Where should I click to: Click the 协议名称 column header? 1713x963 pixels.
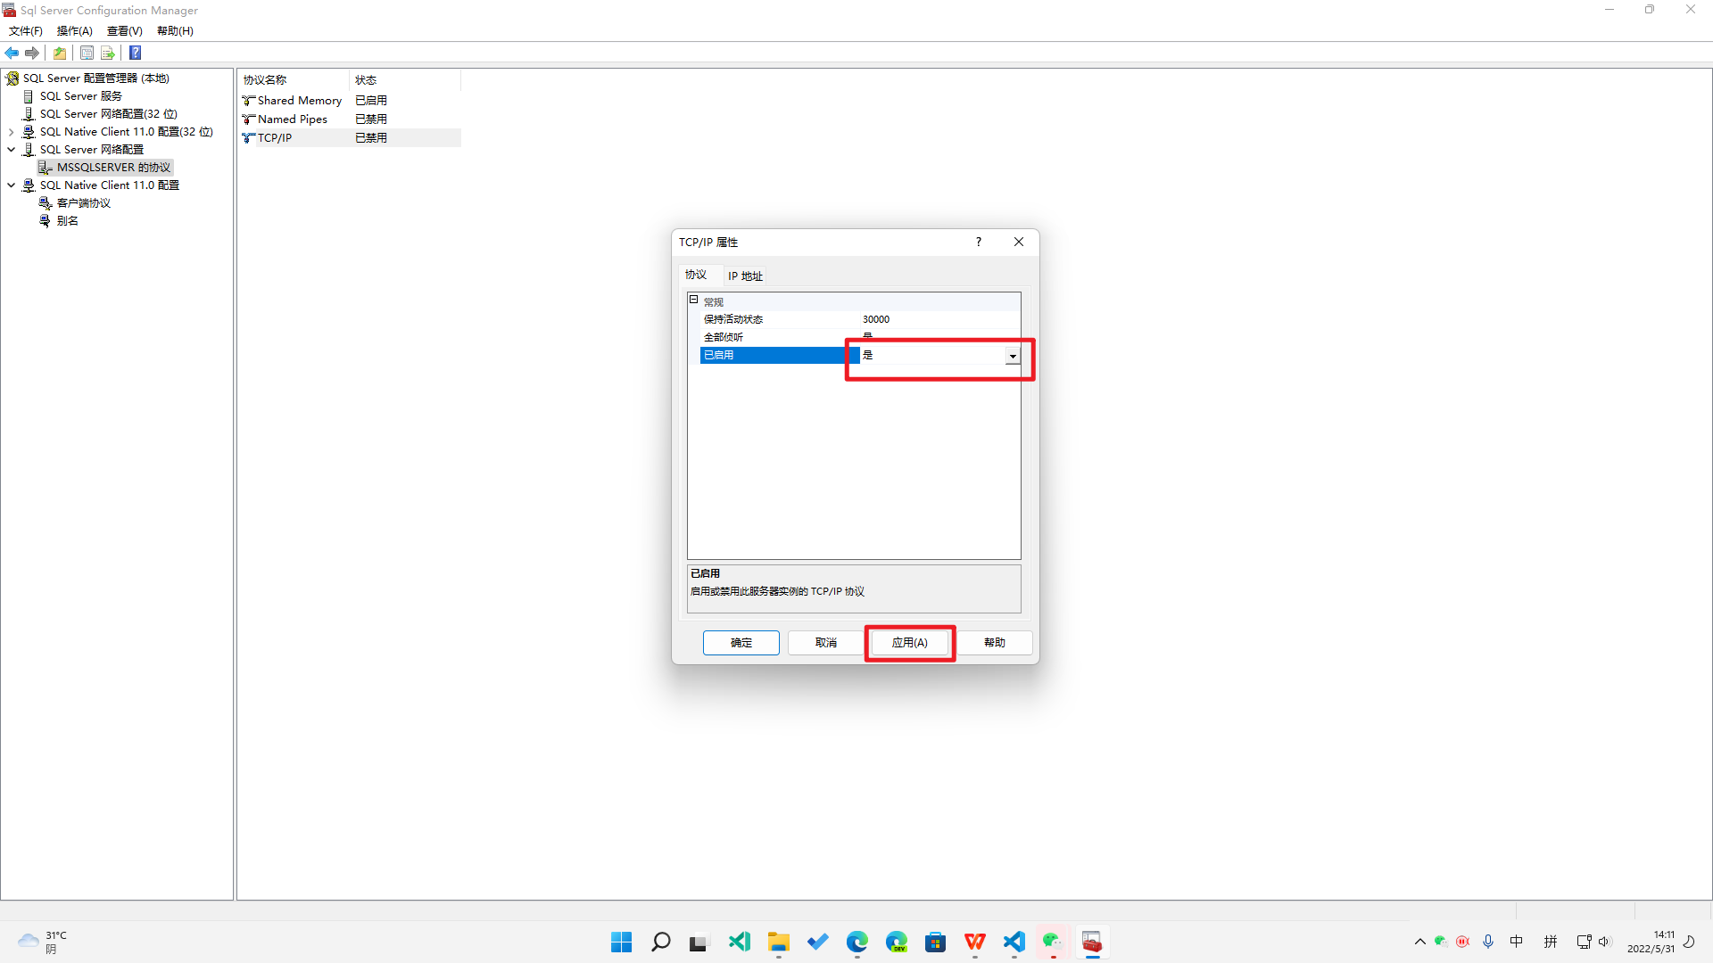(293, 80)
